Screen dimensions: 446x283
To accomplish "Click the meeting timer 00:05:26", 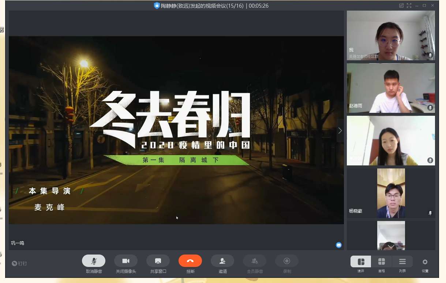I will [x=258, y=5].
